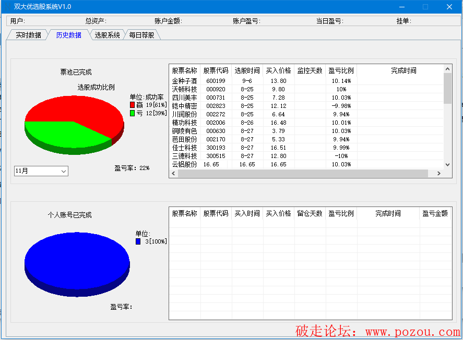
Task: Click the -10% profit ratio cell
Action: coord(341,156)
